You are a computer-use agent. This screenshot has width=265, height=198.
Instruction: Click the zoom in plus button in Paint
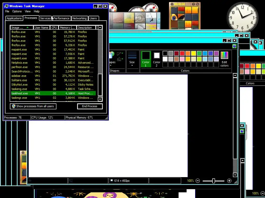click(229, 181)
